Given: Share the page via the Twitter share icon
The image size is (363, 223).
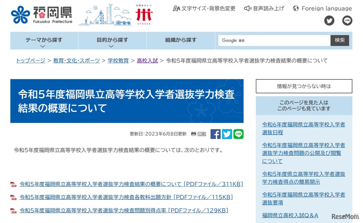Looking at the screenshot, I should point(227,134).
